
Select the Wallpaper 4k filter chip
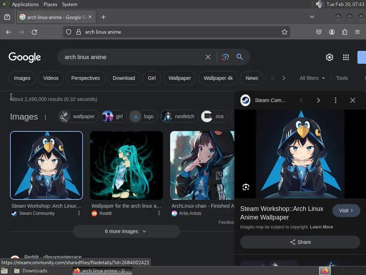[x=218, y=78]
